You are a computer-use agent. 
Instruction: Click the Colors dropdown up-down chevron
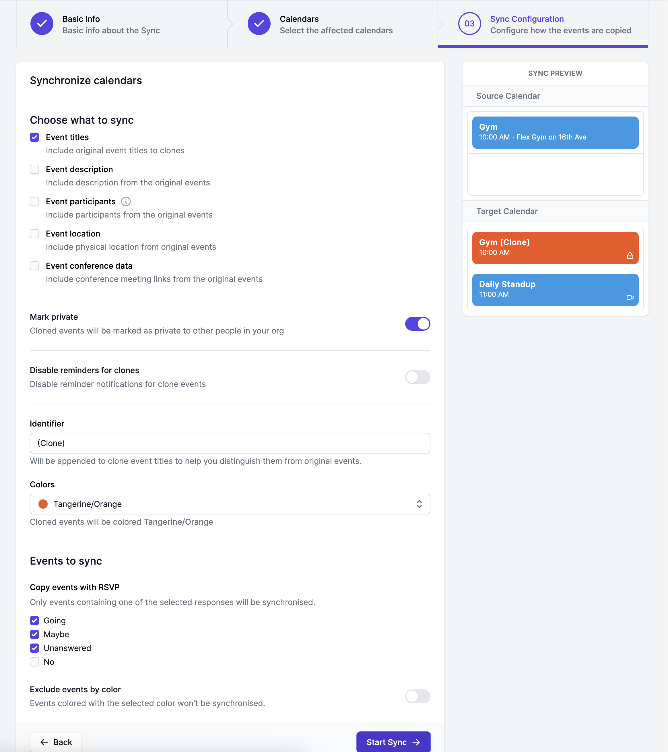[x=419, y=504]
